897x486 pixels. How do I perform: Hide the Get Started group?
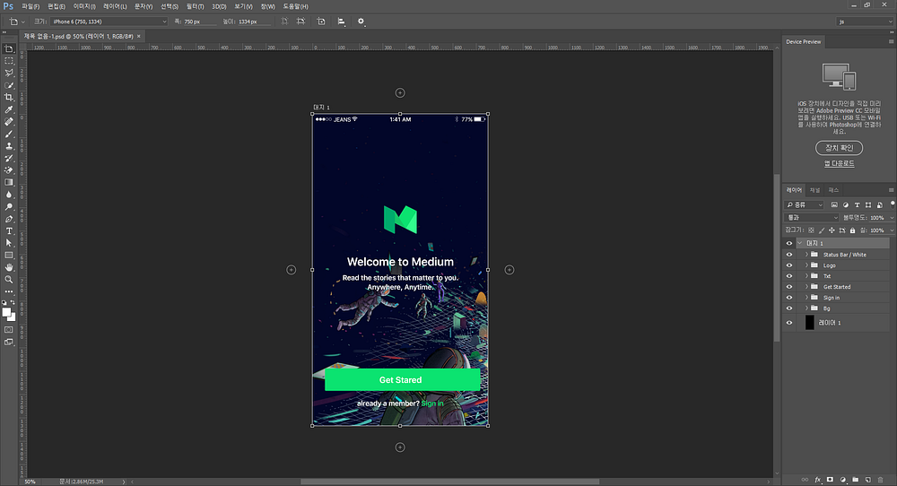(788, 286)
